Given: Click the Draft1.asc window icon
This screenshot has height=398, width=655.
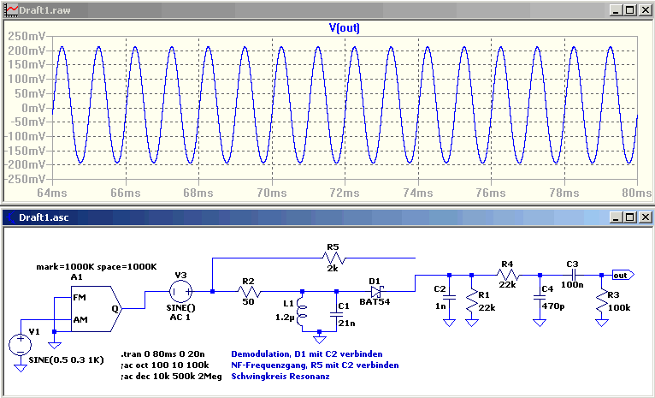Looking at the screenshot, I should point(10,217).
